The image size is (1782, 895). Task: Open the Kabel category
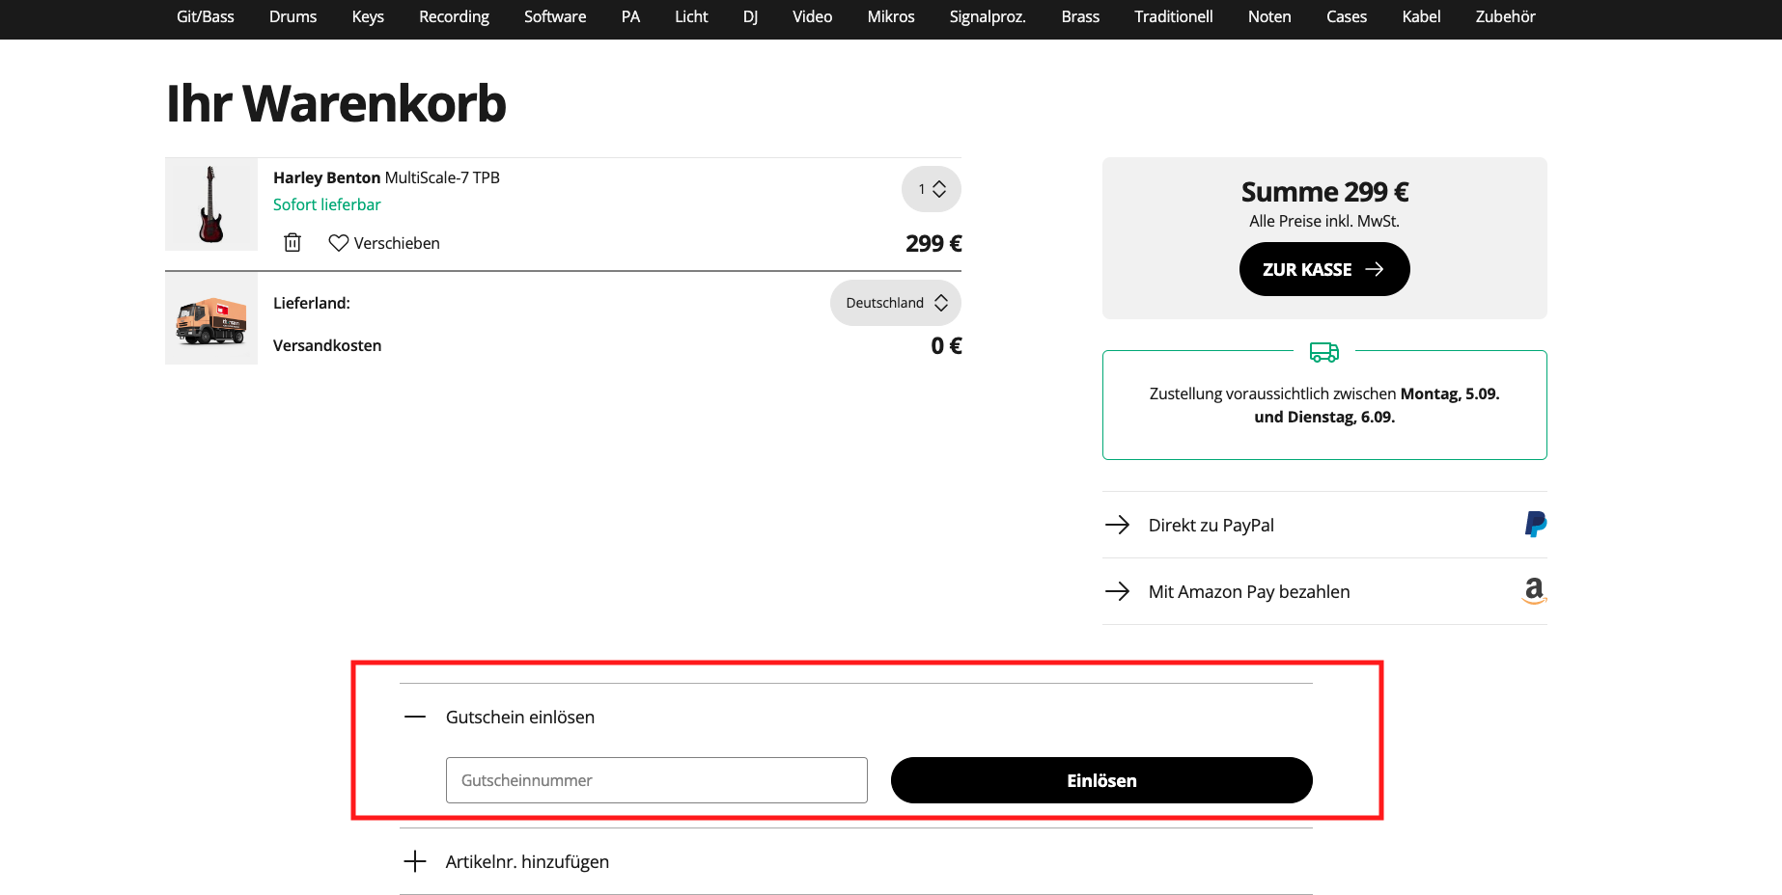coord(1421,16)
